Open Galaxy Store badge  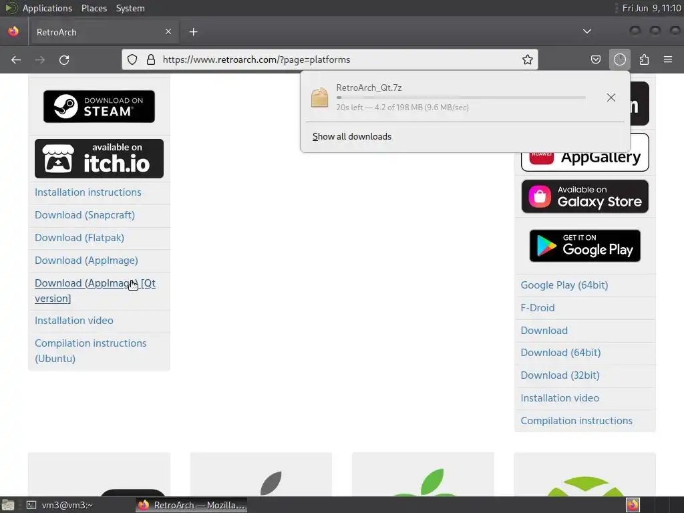pos(585,196)
